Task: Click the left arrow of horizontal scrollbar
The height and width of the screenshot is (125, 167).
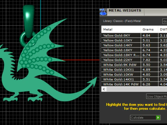Action: pyautogui.click(x=104, y=89)
